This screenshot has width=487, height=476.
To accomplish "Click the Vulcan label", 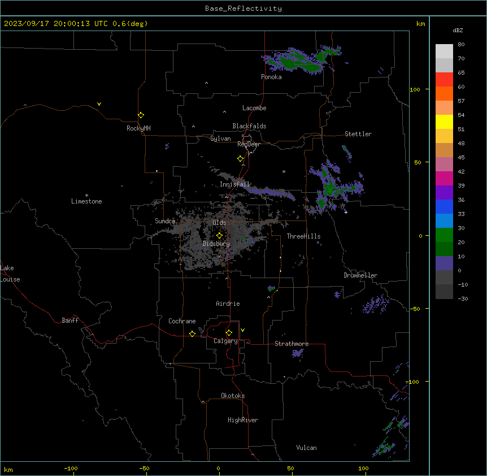I will point(306,448).
